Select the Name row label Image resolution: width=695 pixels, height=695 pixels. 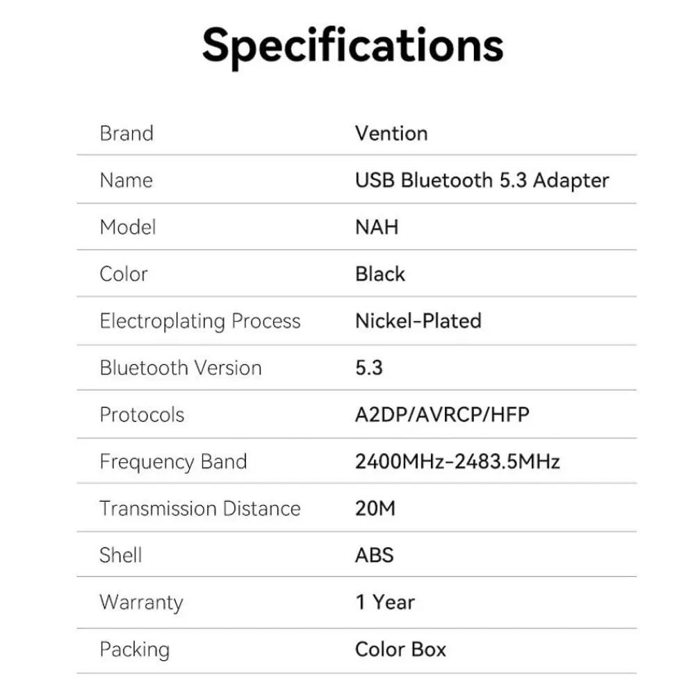click(x=126, y=181)
